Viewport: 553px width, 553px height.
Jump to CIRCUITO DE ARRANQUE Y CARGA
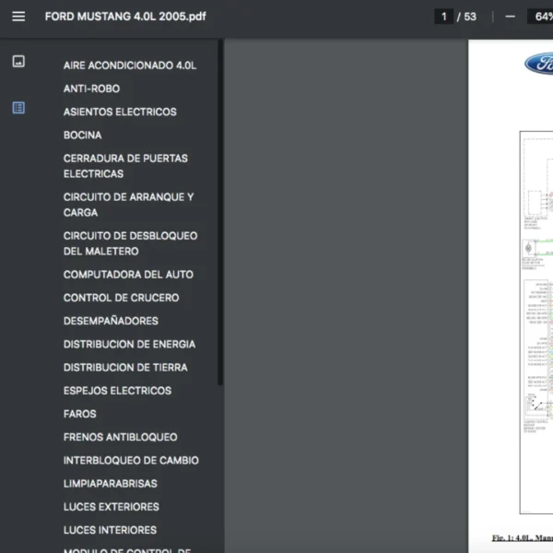[128, 205]
